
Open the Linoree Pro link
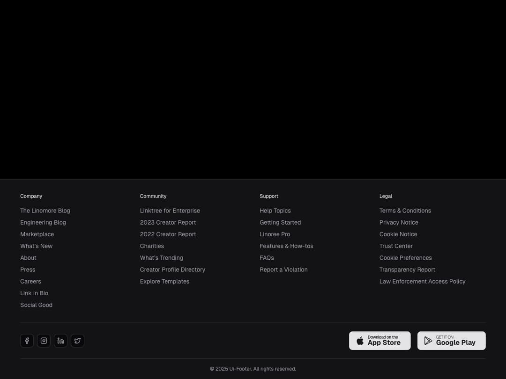[x=275, y=234]
